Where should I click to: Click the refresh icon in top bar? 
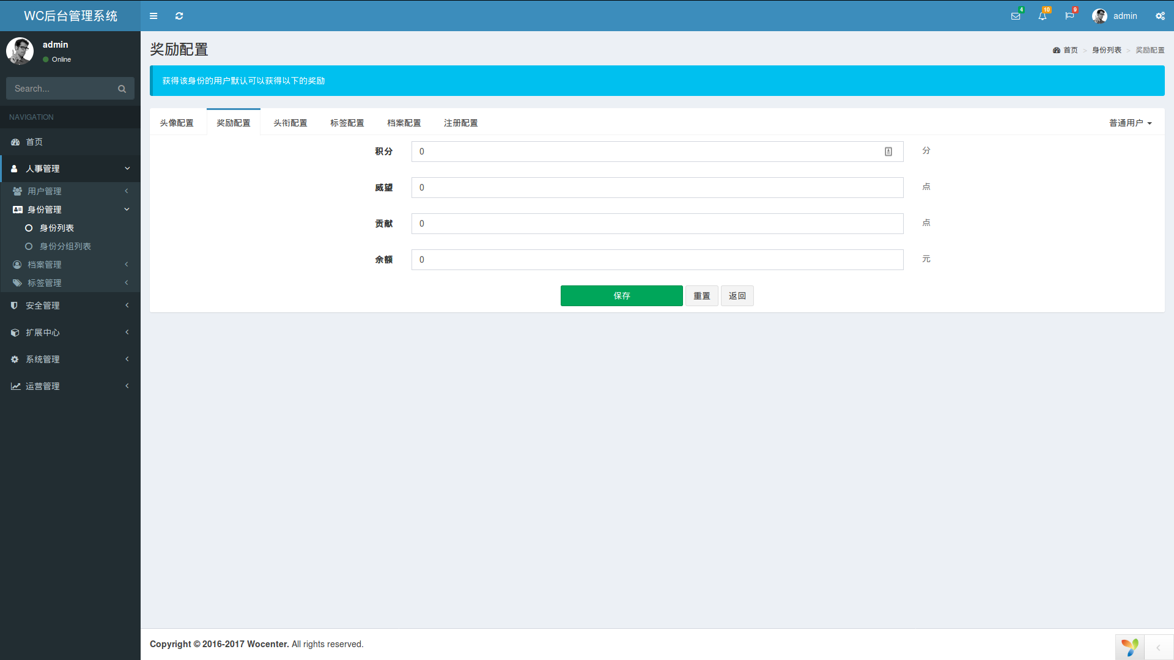coord(179,16)
